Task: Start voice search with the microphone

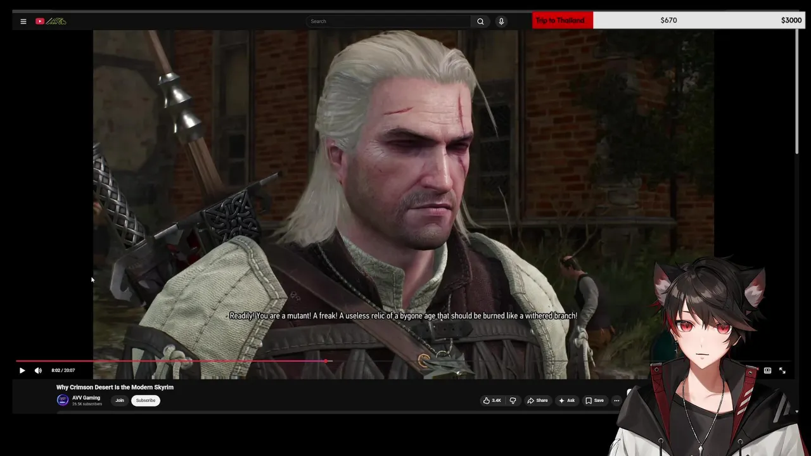Action: coord(501,22)
